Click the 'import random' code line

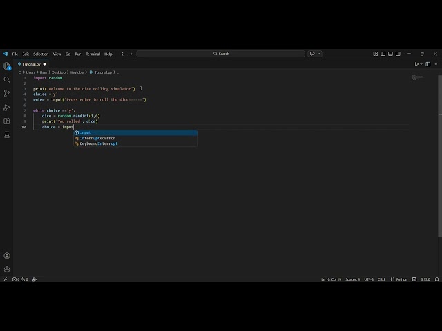(48, 78)
